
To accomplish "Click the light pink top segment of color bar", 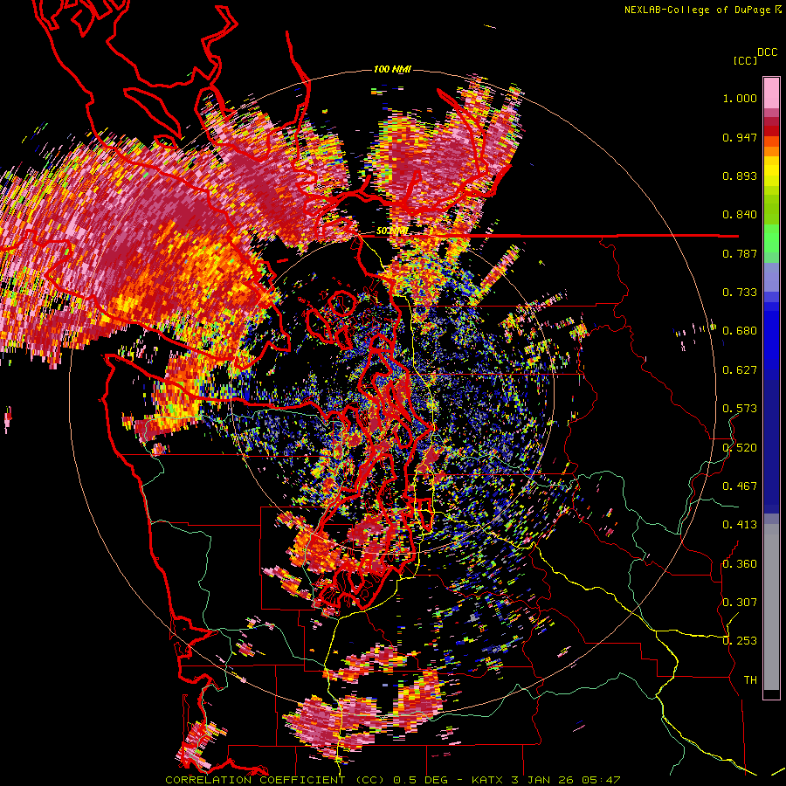I will tap(771, 93).
